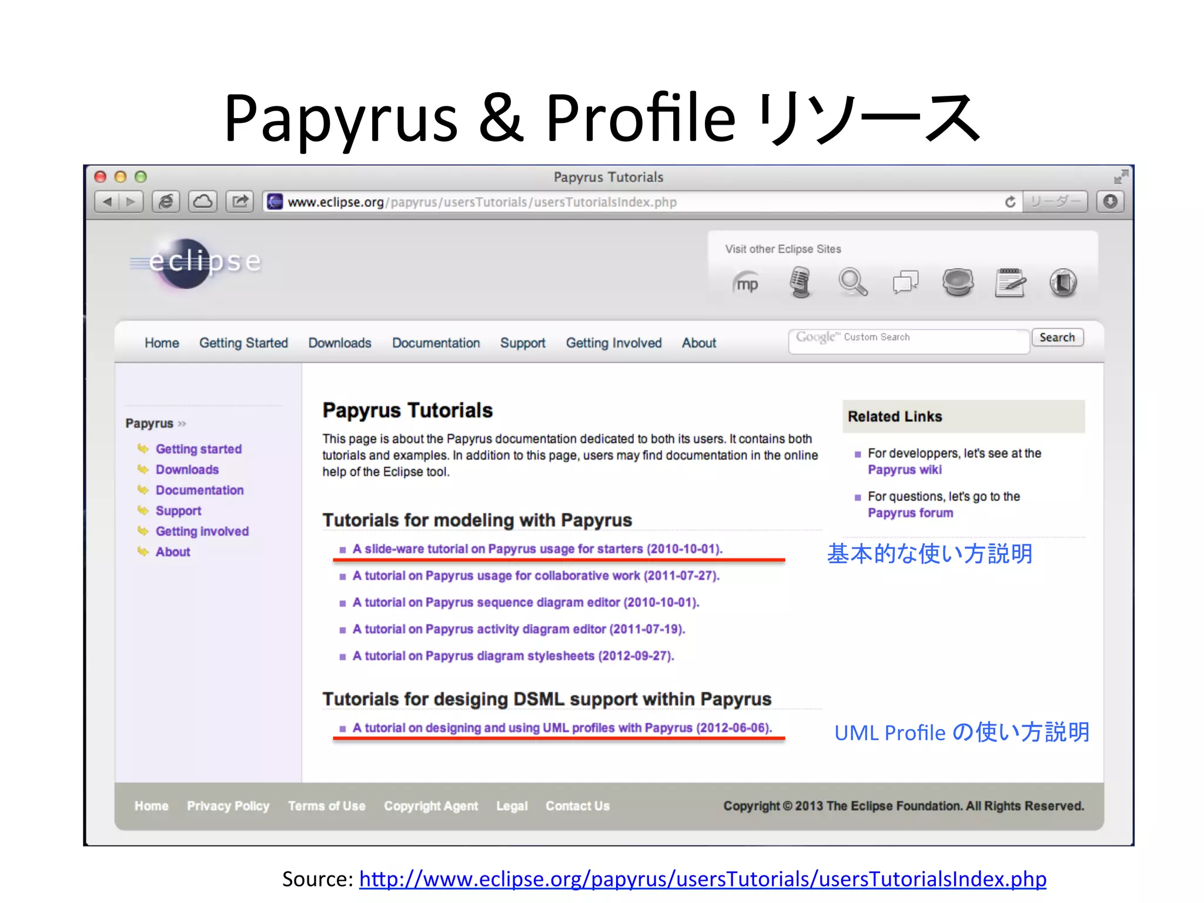Open the UML profiles tutorial link
Viewport: 1204px width, 903px height.
pyautogui.click(x=562, y=728)
